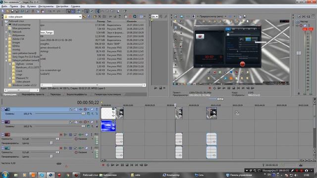Select the Windows Loader v2.2.2 folder
The image size is (317, 178).
(24, 85)
